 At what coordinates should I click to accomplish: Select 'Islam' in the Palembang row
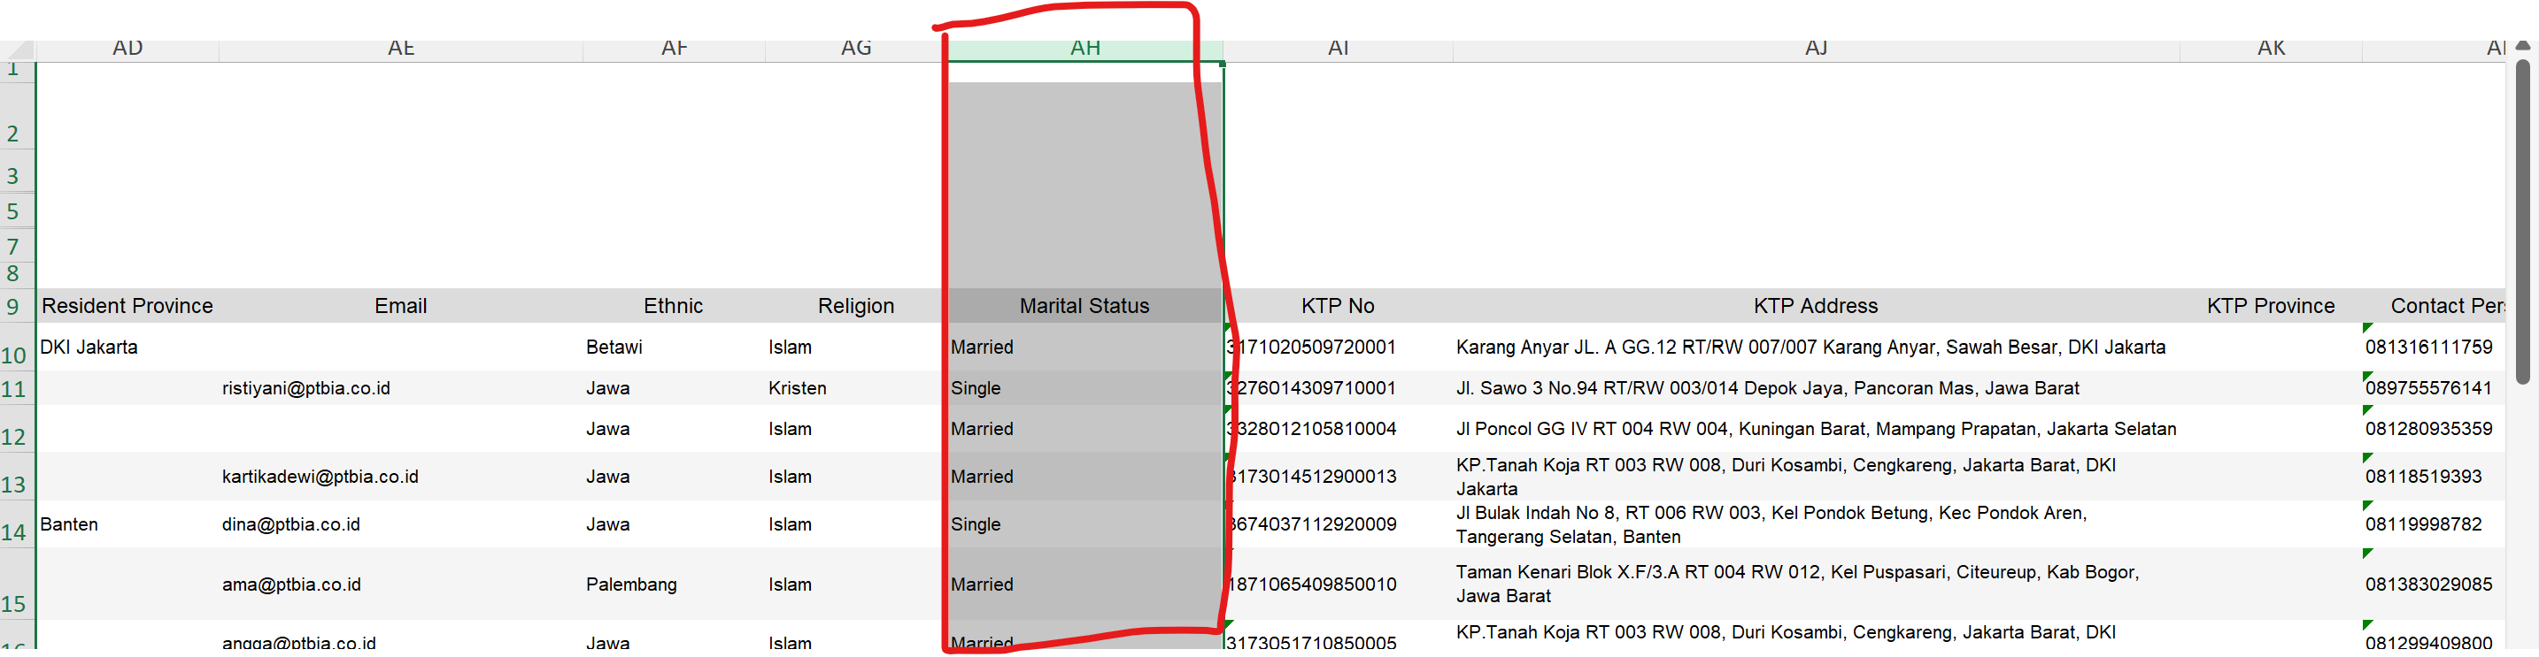pyautogui.click(x=855, y=585)
